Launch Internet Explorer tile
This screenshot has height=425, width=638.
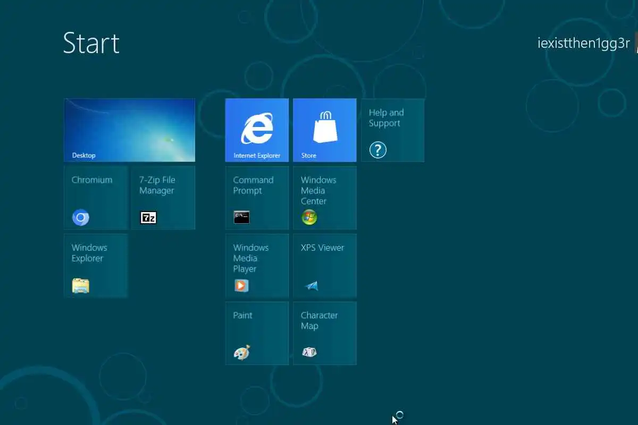click(x=257, y=130)
